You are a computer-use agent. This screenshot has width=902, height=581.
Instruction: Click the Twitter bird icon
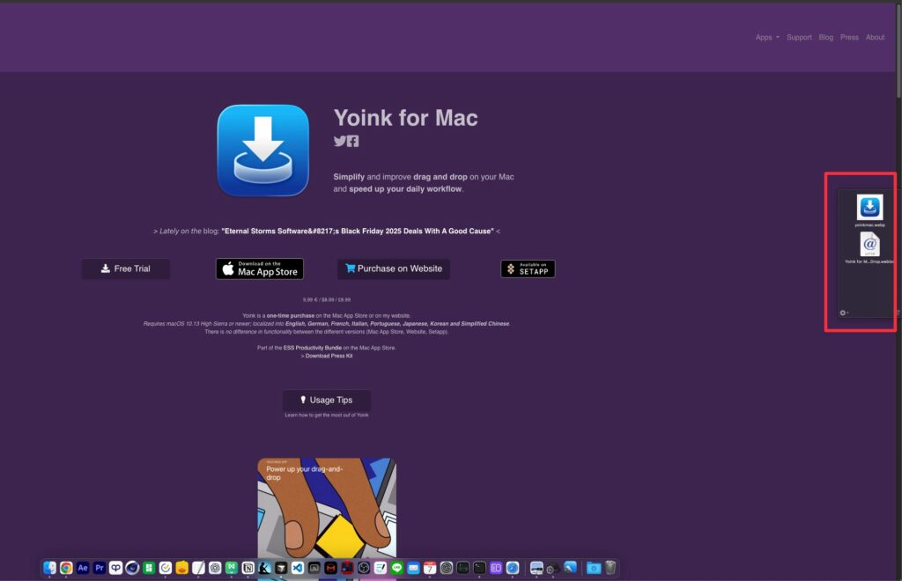click(x=339, y=142)
